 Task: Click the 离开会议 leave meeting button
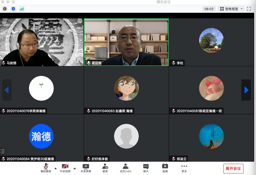(233, 168)
